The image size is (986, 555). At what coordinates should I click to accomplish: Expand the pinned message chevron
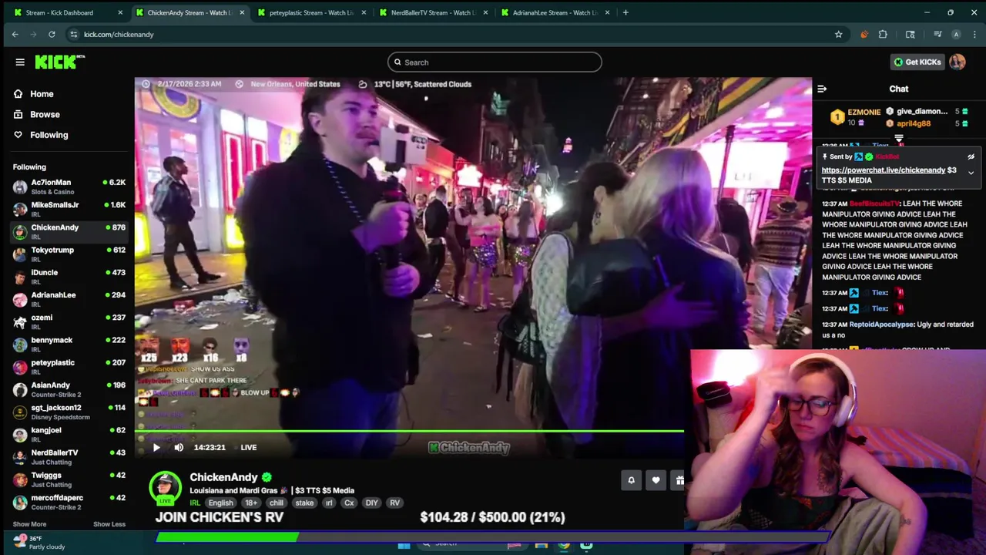coord(971,173)
